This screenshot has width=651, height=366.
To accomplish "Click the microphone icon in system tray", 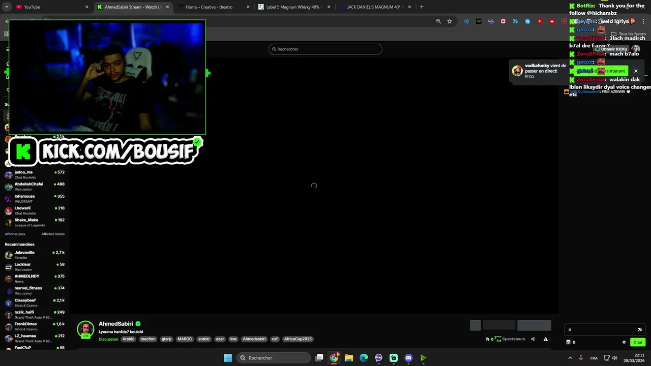I will coord(581,358).
